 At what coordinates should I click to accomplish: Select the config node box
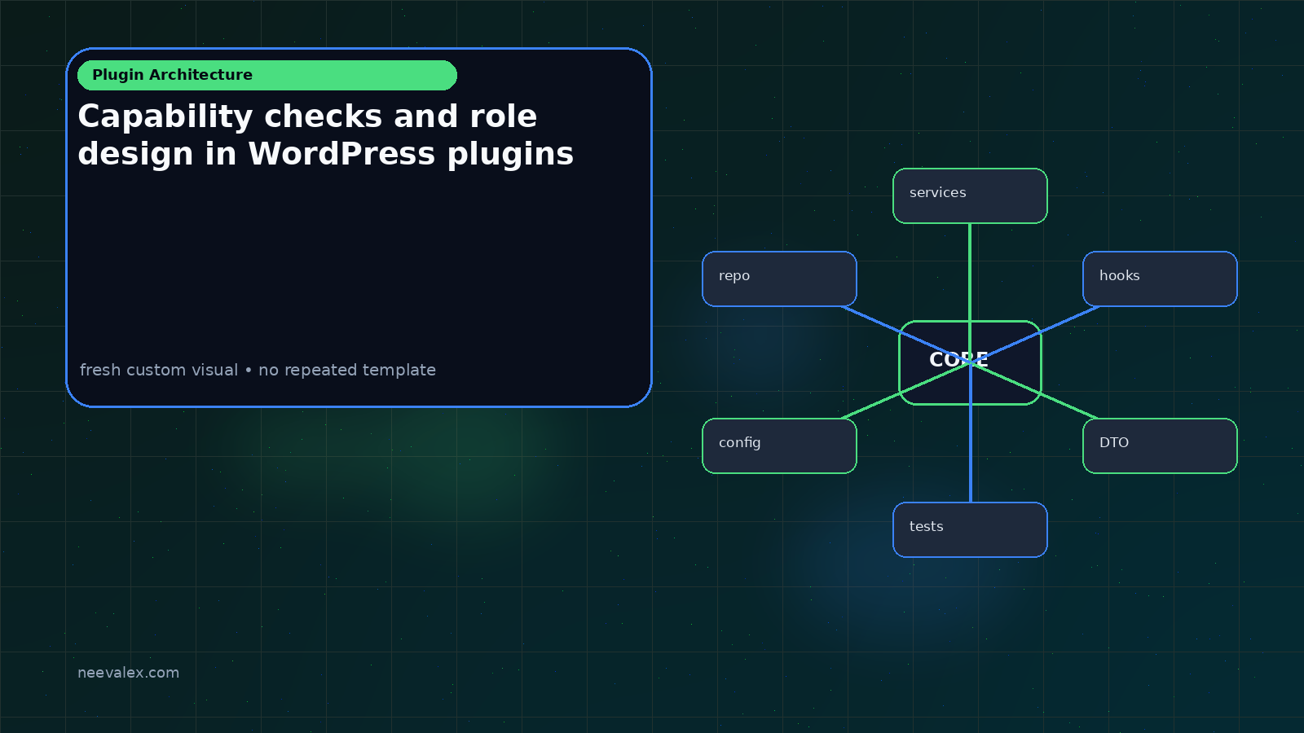[x=779, y=446]
